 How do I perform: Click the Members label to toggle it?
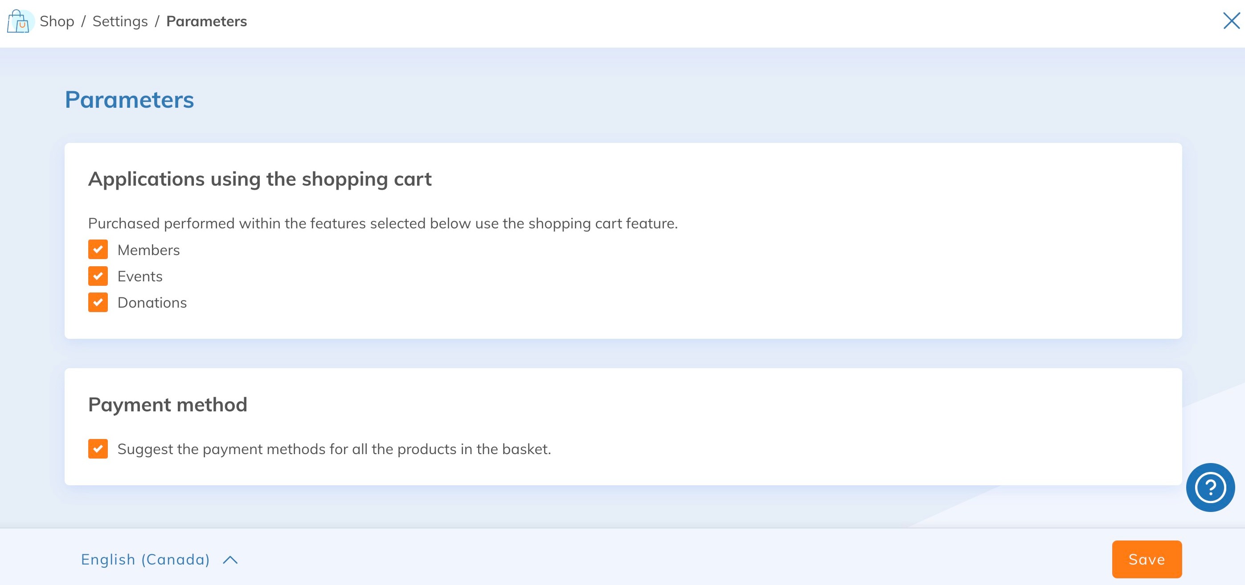(x=148, y=249)
